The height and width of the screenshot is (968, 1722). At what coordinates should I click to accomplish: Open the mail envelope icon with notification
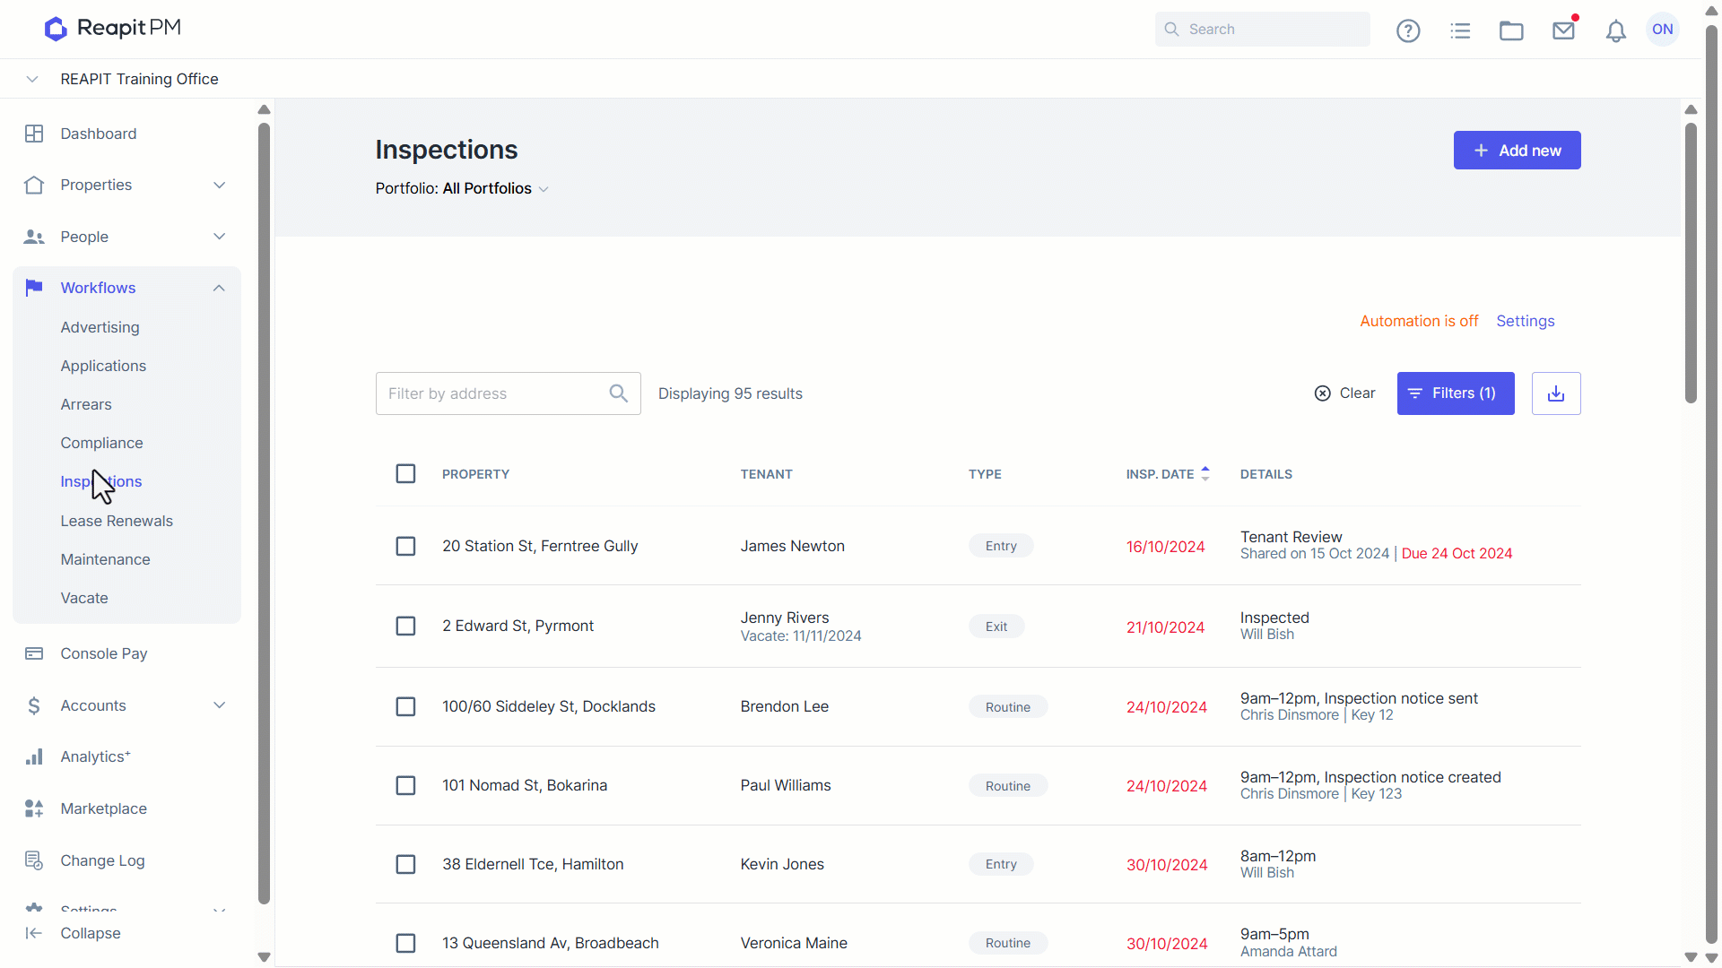coord(1564,30)
